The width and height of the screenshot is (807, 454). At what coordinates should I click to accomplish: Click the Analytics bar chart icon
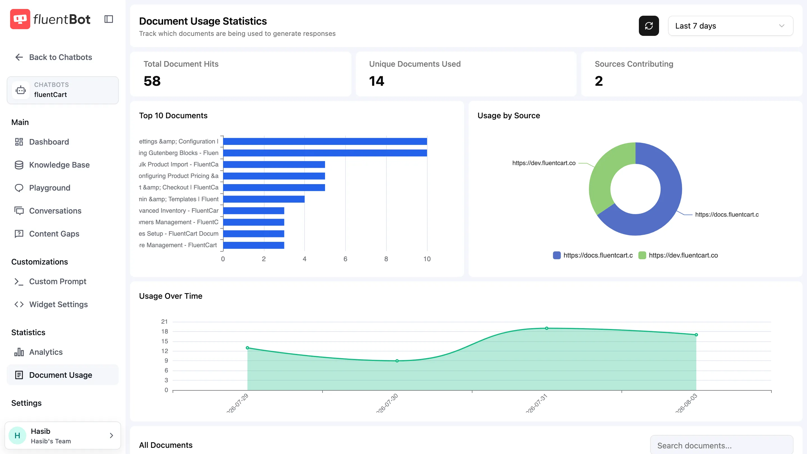tap(19, 352)
